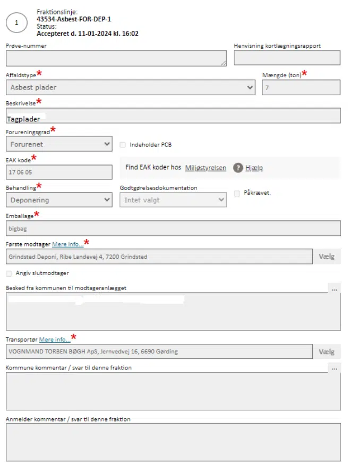Screen dimensions: 349x470
Task: Click the Hjælp question mark icon
Action: coord(238,168)
